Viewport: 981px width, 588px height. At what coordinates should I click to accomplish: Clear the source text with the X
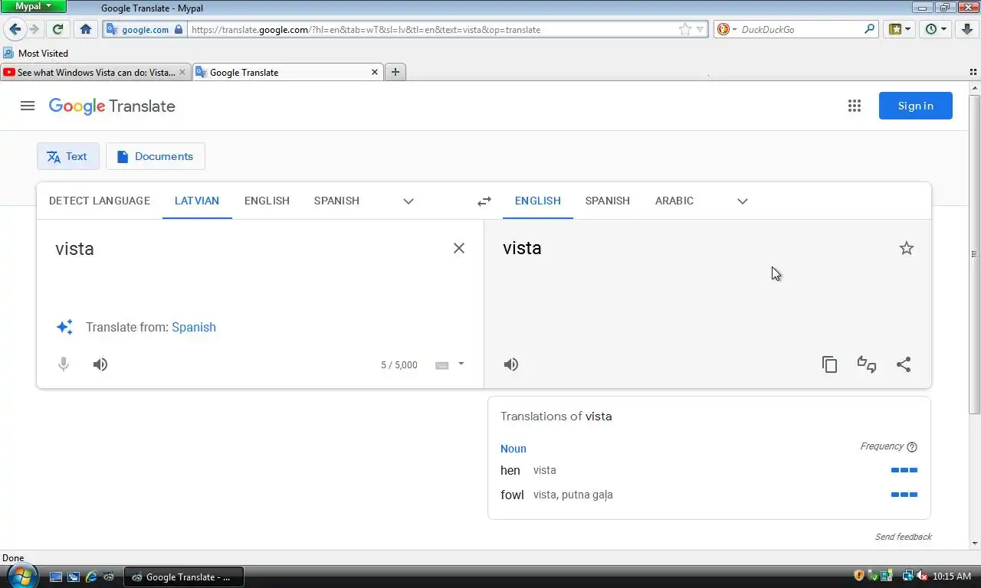459,248
